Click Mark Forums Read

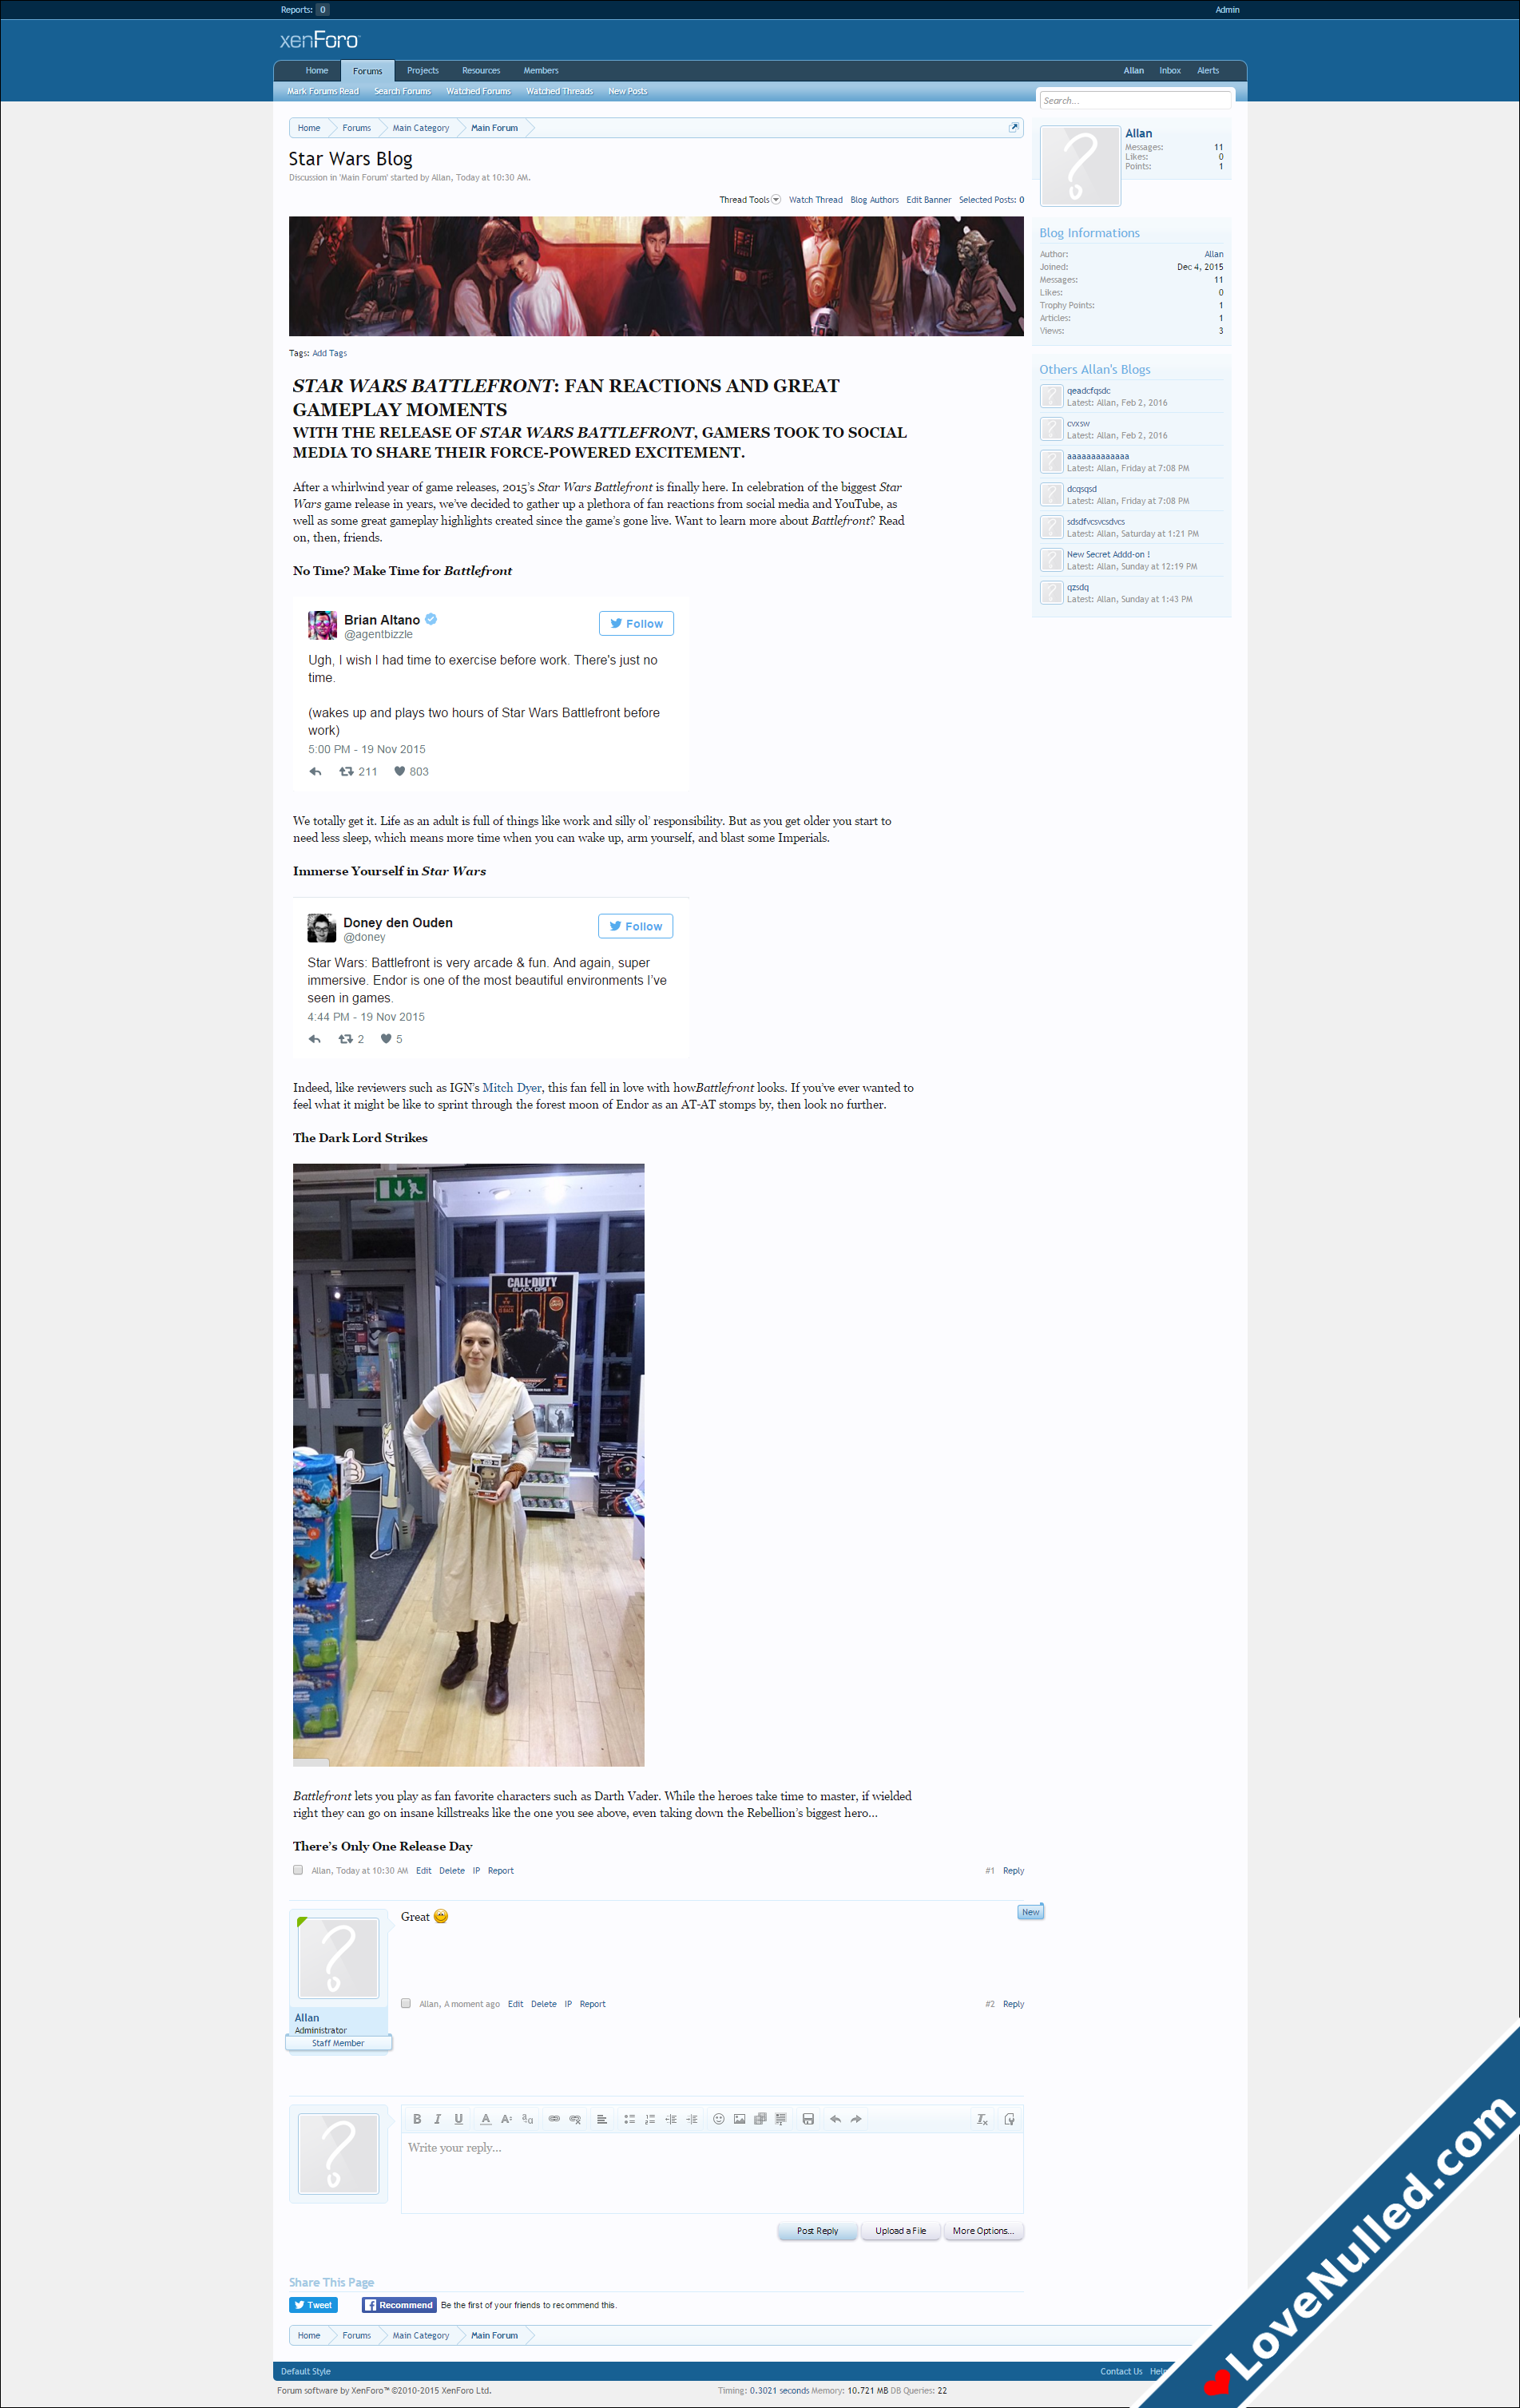(x=322, y=91)
